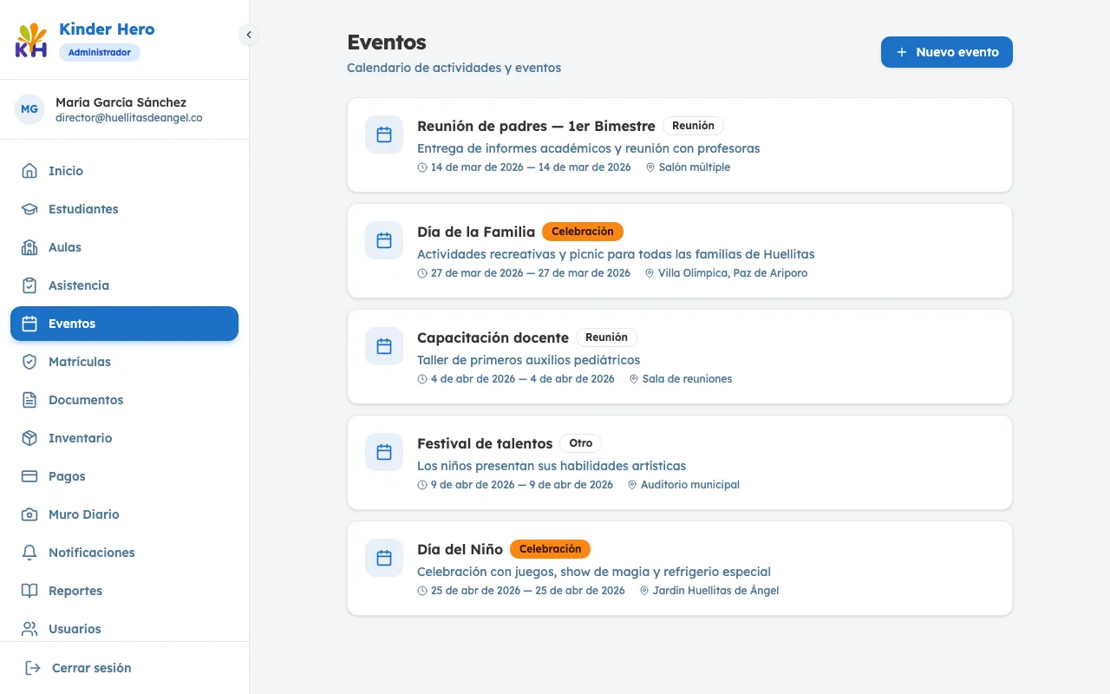Click the calendar icon on Día del Niño
The image size is (1110, 694).
(383, 558)
